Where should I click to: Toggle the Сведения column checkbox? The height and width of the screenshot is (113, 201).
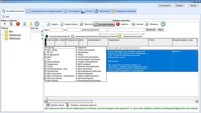77,47
